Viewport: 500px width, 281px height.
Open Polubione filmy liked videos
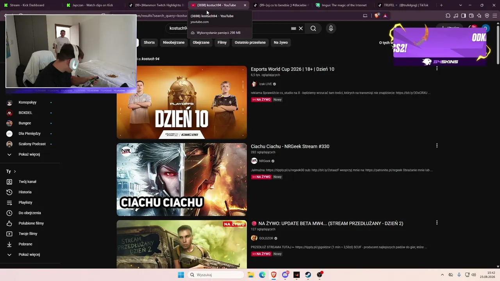click(x=30, y=223)
